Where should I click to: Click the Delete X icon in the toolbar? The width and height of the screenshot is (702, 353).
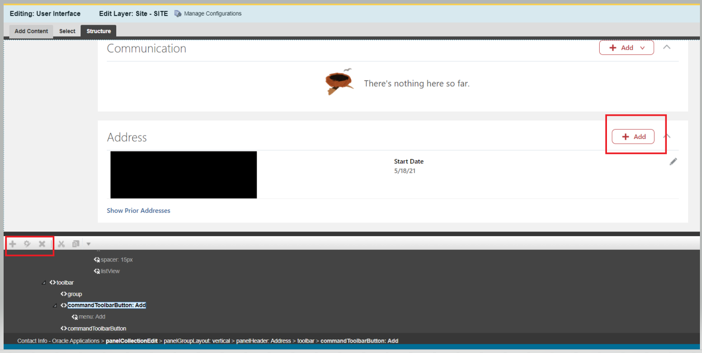click(x=42, y=243)
